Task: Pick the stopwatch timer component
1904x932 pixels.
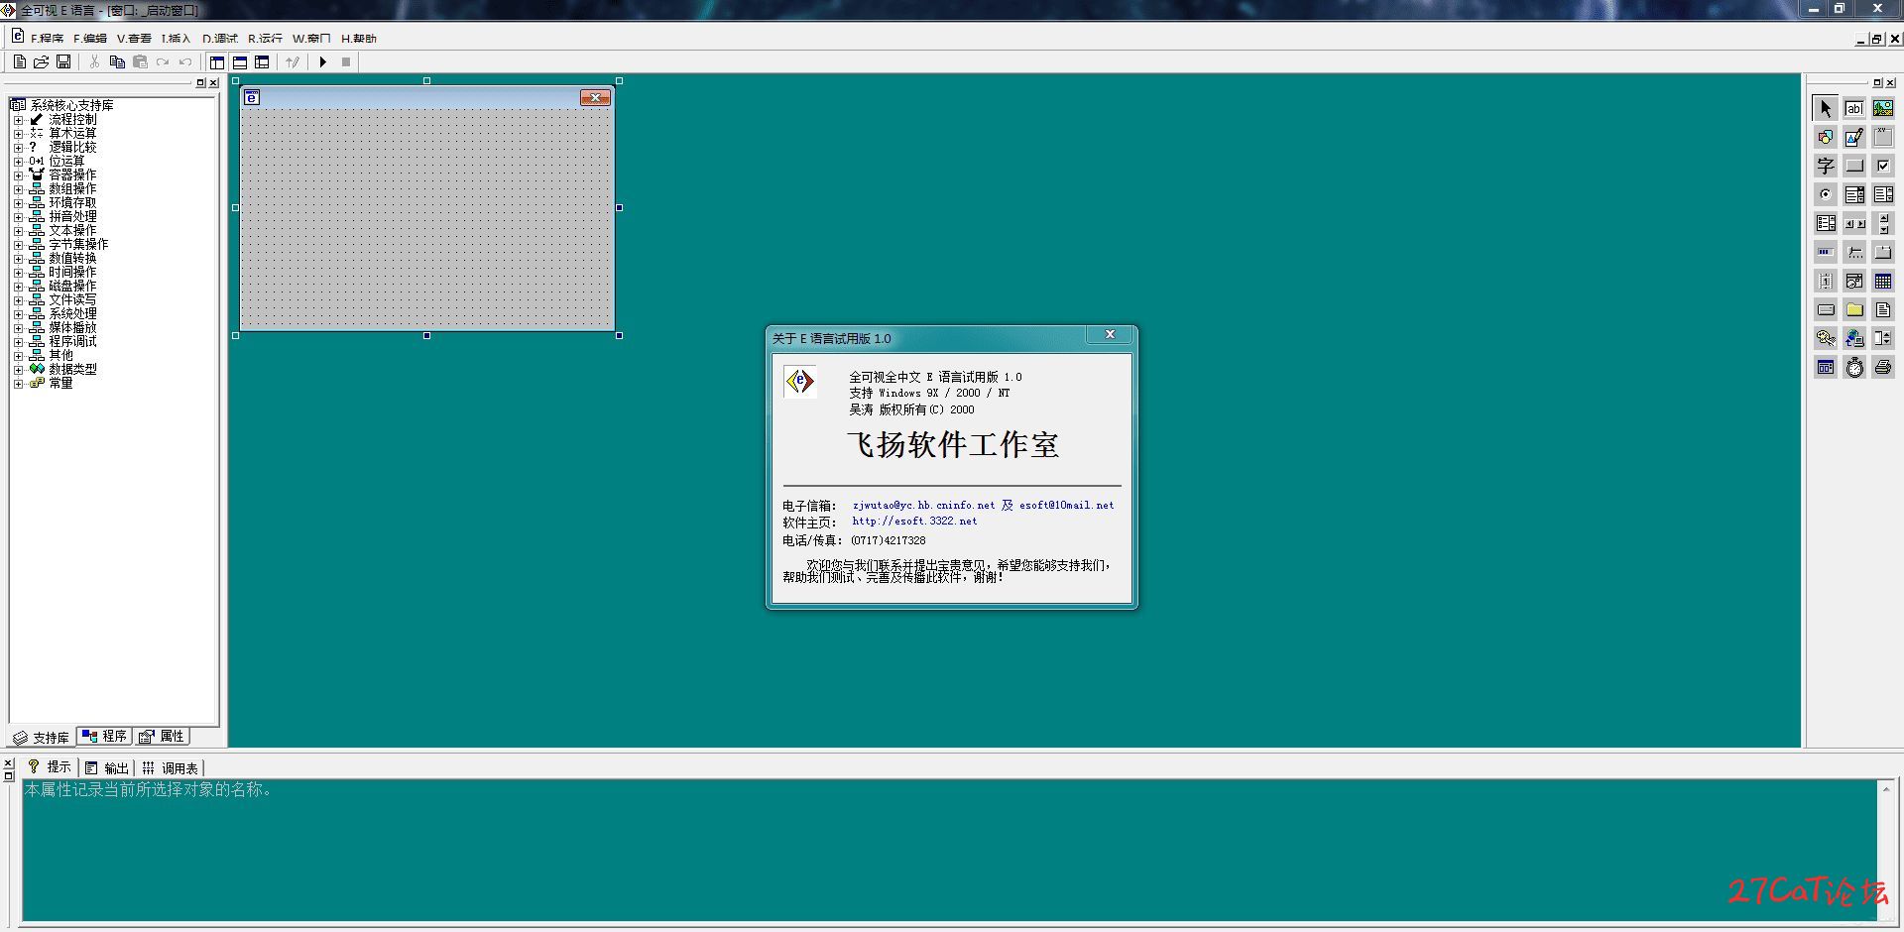Action: [1854, 367]
